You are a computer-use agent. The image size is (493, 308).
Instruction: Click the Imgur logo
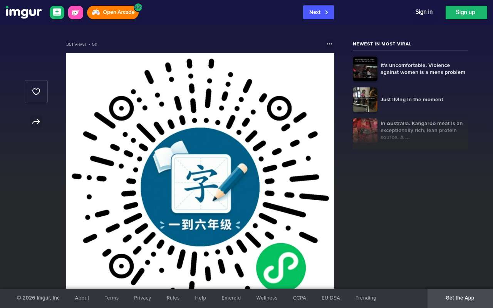point(23,12)
